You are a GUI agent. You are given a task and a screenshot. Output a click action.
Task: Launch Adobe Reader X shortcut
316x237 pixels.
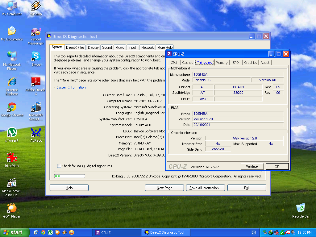click(x=36, y=86)
